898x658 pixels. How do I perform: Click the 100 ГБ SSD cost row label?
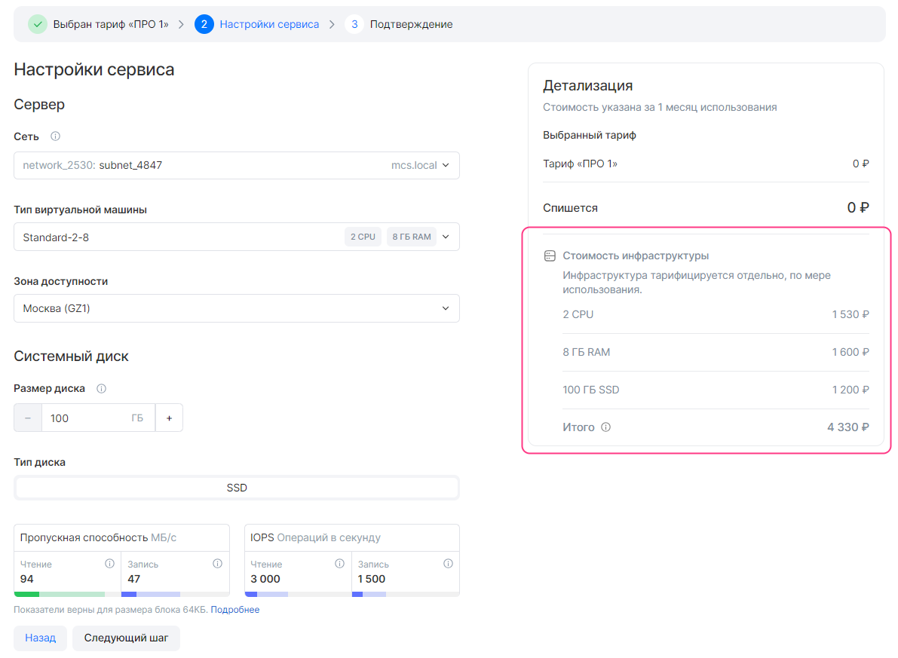(x=591, y=390)
